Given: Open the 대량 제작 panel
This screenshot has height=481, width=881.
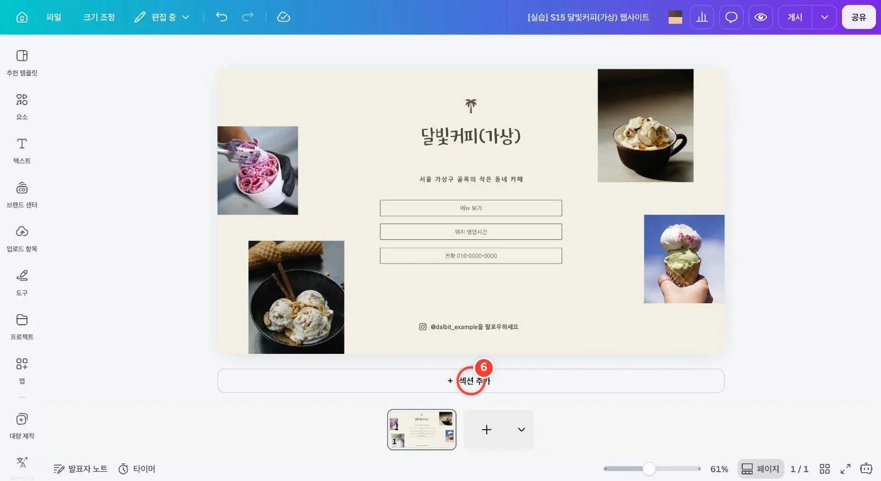Looking at the screenshot, I should (22, 426).
